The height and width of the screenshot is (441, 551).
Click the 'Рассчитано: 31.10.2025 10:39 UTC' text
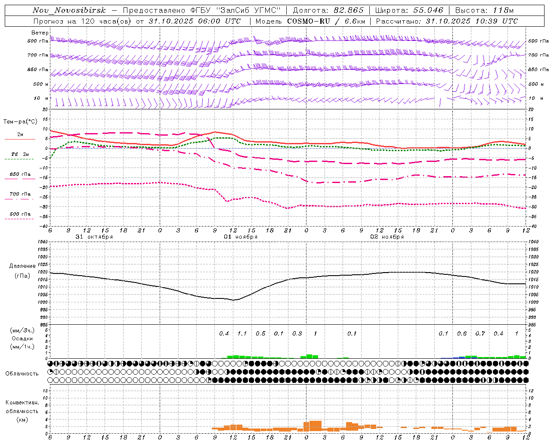click(x=447, y=21)
